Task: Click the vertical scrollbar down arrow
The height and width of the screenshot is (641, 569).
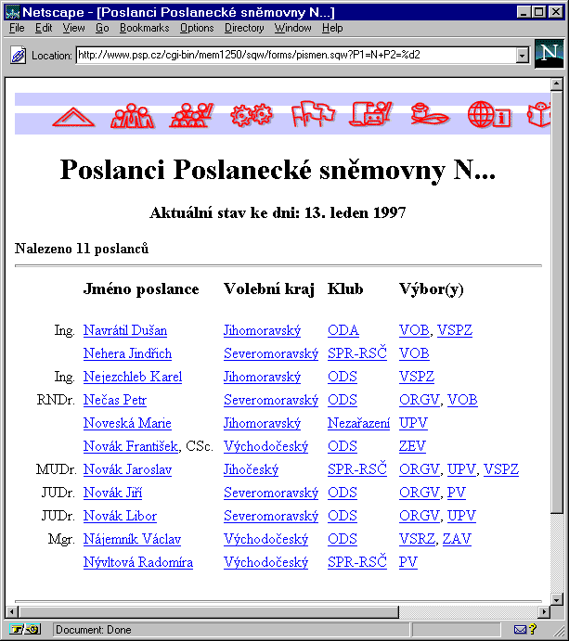Action: coord(556,599)
